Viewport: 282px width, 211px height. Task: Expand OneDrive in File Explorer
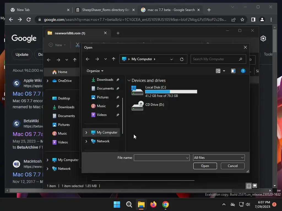click(47, 81)
